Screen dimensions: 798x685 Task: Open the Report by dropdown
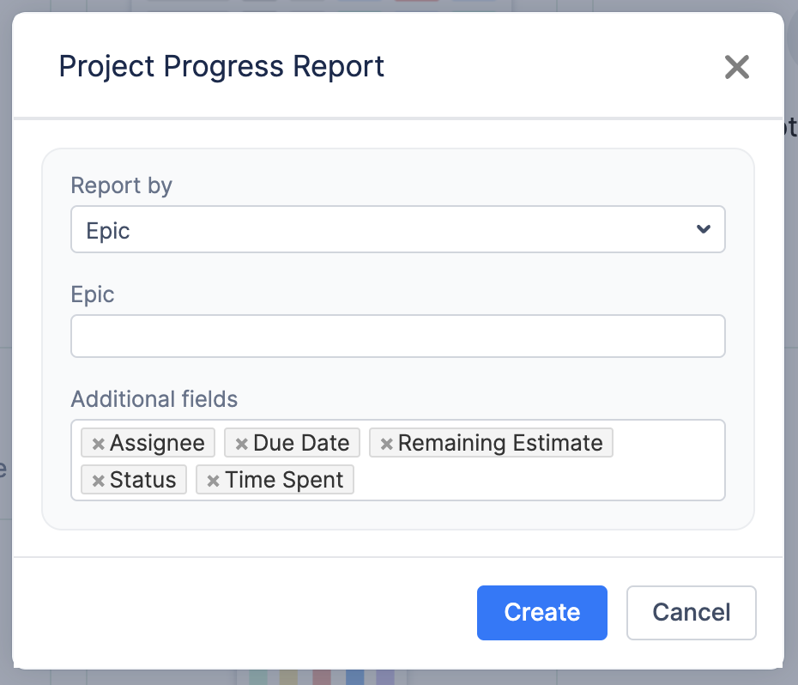click(x=397, y=229)
